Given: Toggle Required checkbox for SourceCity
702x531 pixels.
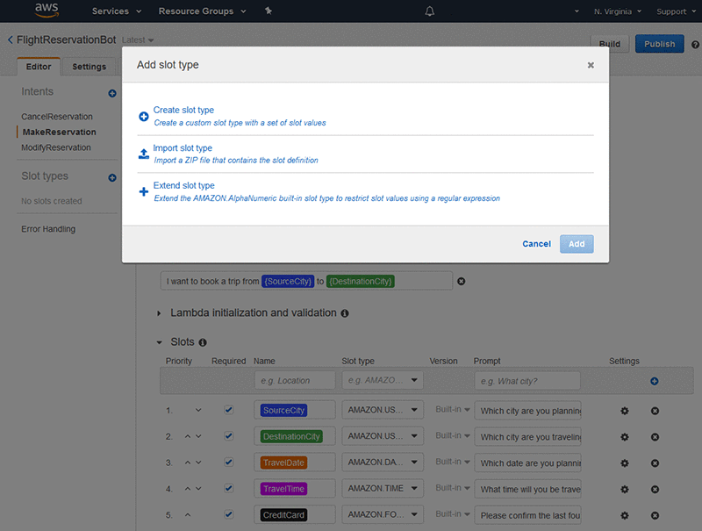Looking at the screenshot, I should pyautogui.click(x=229, y=410).
